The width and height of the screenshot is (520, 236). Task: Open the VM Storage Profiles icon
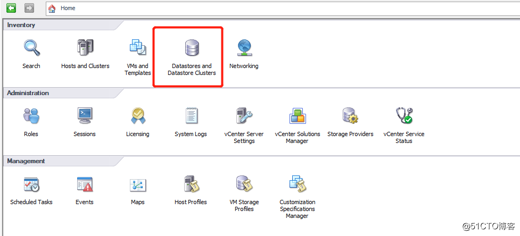(244, 183)
